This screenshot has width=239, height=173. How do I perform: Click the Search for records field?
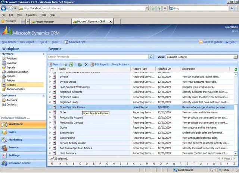click(x=98, y=57)
